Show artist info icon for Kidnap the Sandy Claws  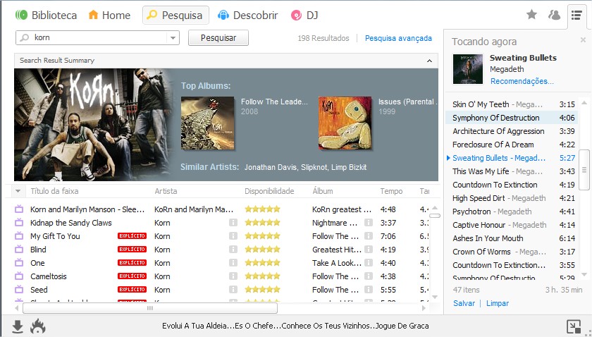tap(233, 223)
